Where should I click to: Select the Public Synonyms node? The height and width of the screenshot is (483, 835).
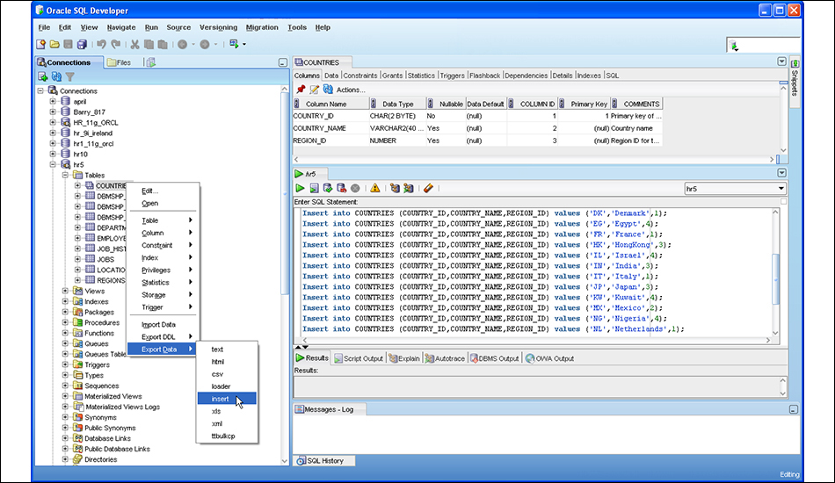110,428
